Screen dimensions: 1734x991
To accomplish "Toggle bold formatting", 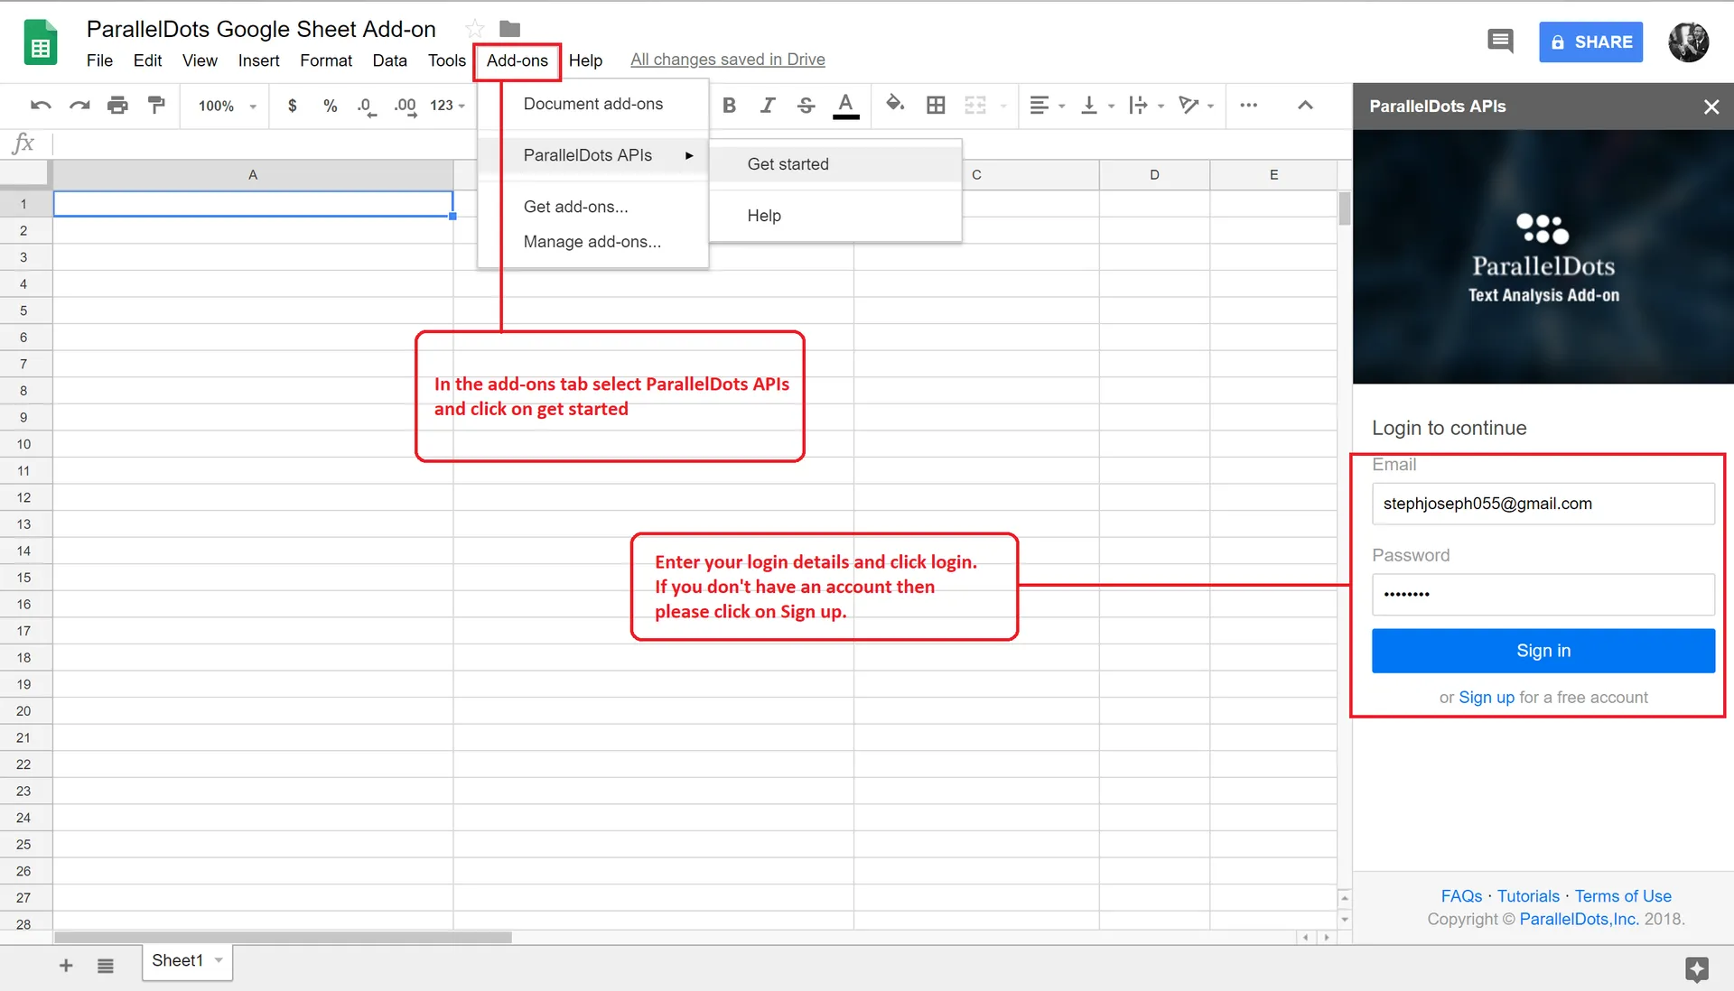I will click(729, 106).
